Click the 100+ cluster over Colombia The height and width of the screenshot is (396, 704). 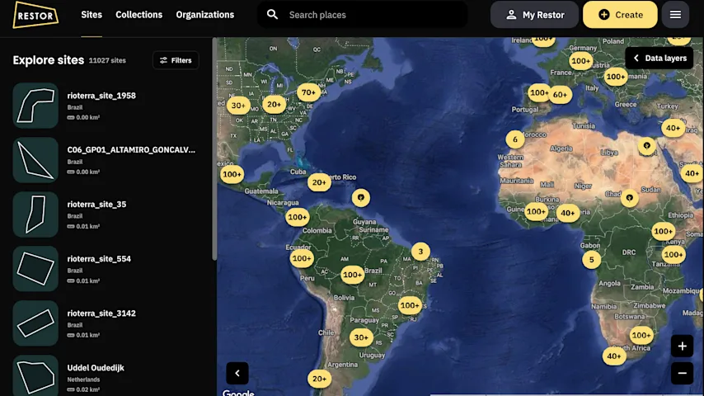(298, 217)
